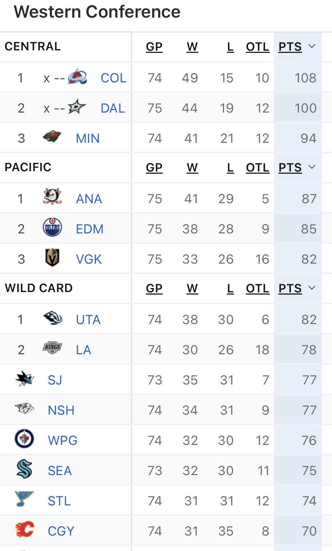Open the STL team link
The height and width of the screenshot is (551, 332).
pyautogui.click(x=59, y=501)
